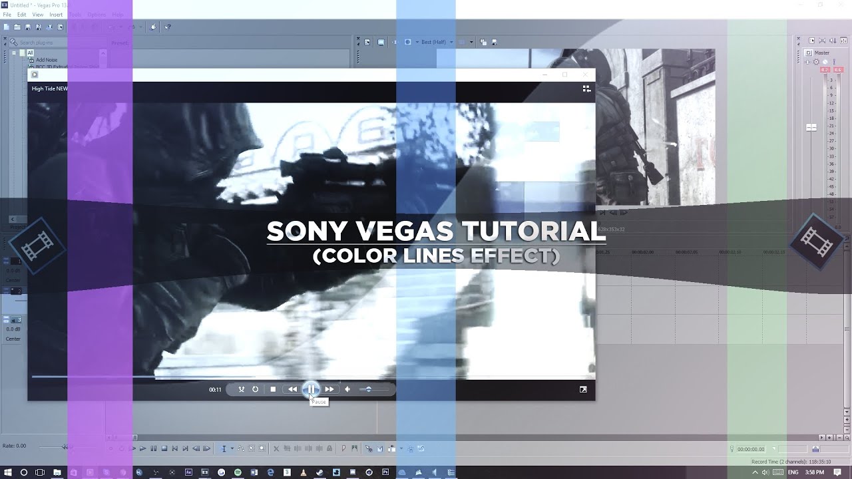
Task: Go to start in Vegas transport bar
Action: [174, 448]
